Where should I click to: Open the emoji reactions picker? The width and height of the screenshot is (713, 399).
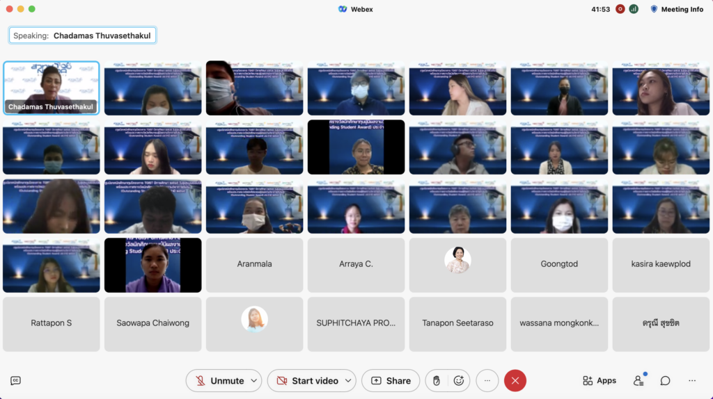(x=458, y=381)
